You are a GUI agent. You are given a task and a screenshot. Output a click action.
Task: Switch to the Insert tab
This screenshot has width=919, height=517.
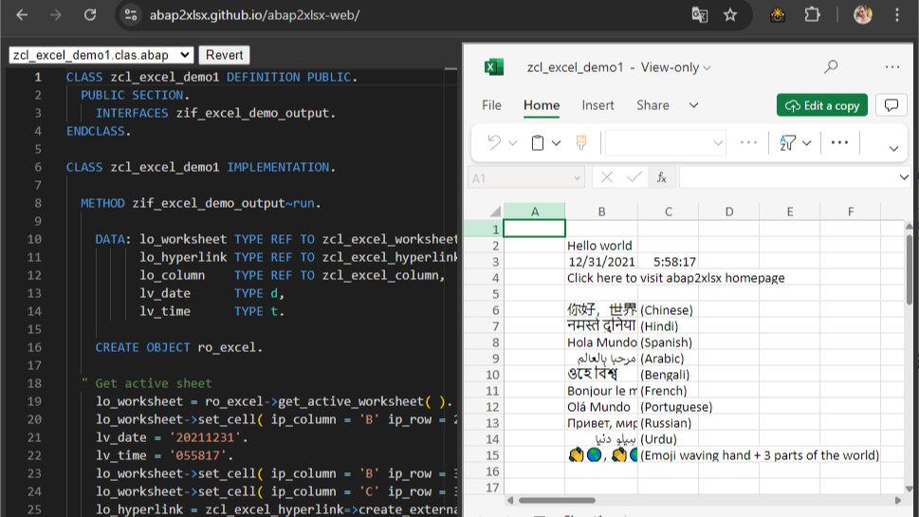[597, 105]
